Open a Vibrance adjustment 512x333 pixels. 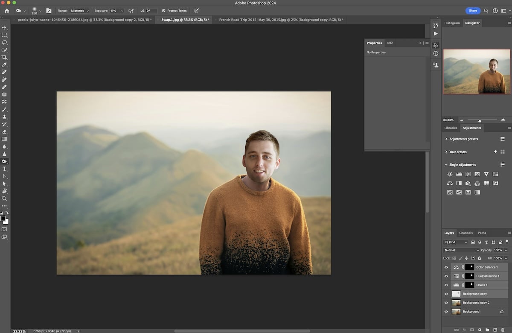[486, 174]
